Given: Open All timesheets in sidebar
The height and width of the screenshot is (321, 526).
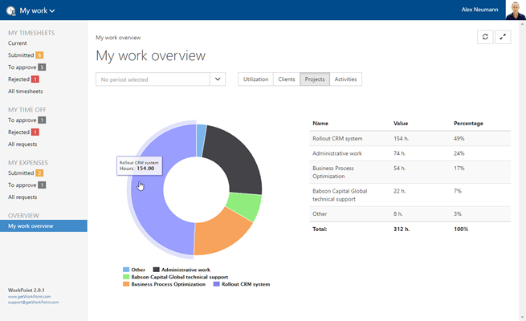Looking at the screenshot, I should click(27, 91).
